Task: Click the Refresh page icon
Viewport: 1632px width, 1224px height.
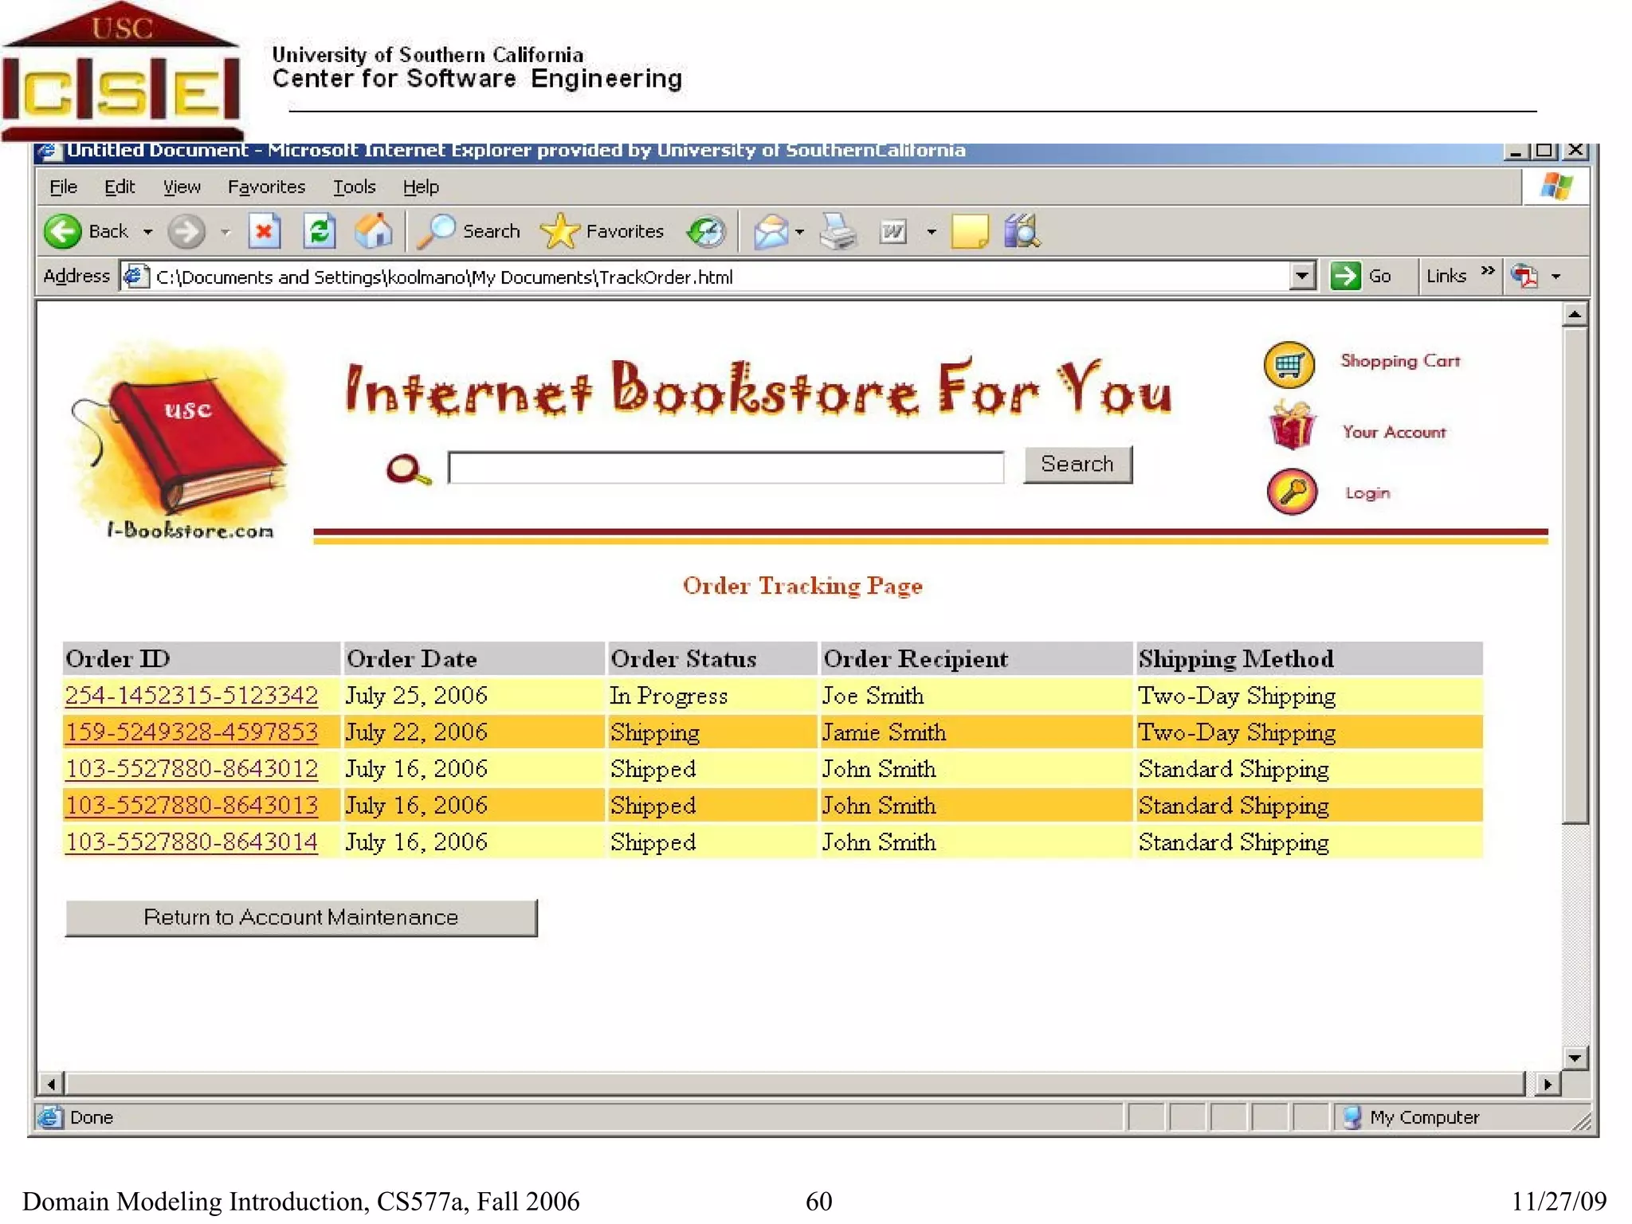Action: click(x=320, y=232)
